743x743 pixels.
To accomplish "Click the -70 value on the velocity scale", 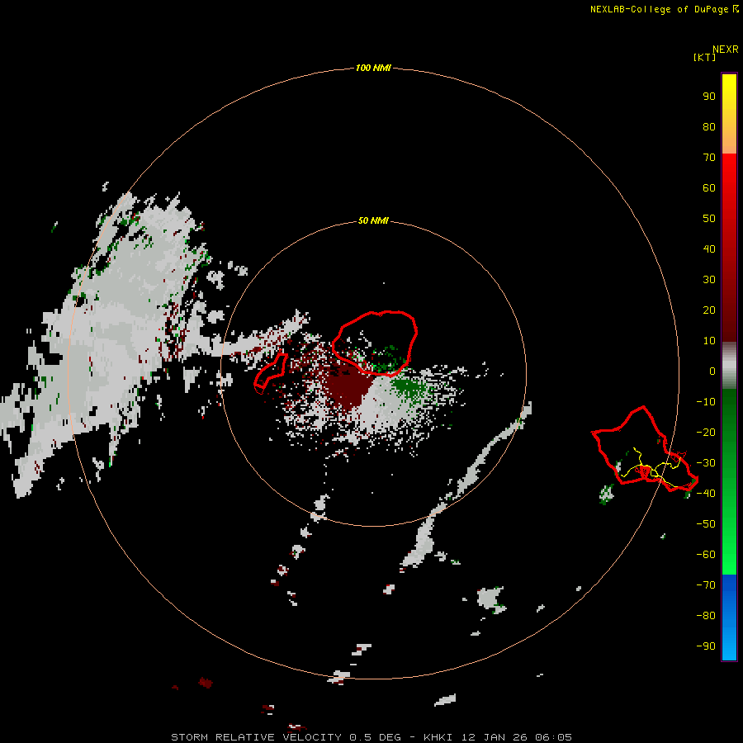I will 706,585.
